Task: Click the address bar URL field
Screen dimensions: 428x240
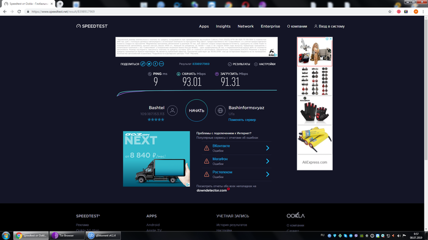Action: click(x=207, y=12)
